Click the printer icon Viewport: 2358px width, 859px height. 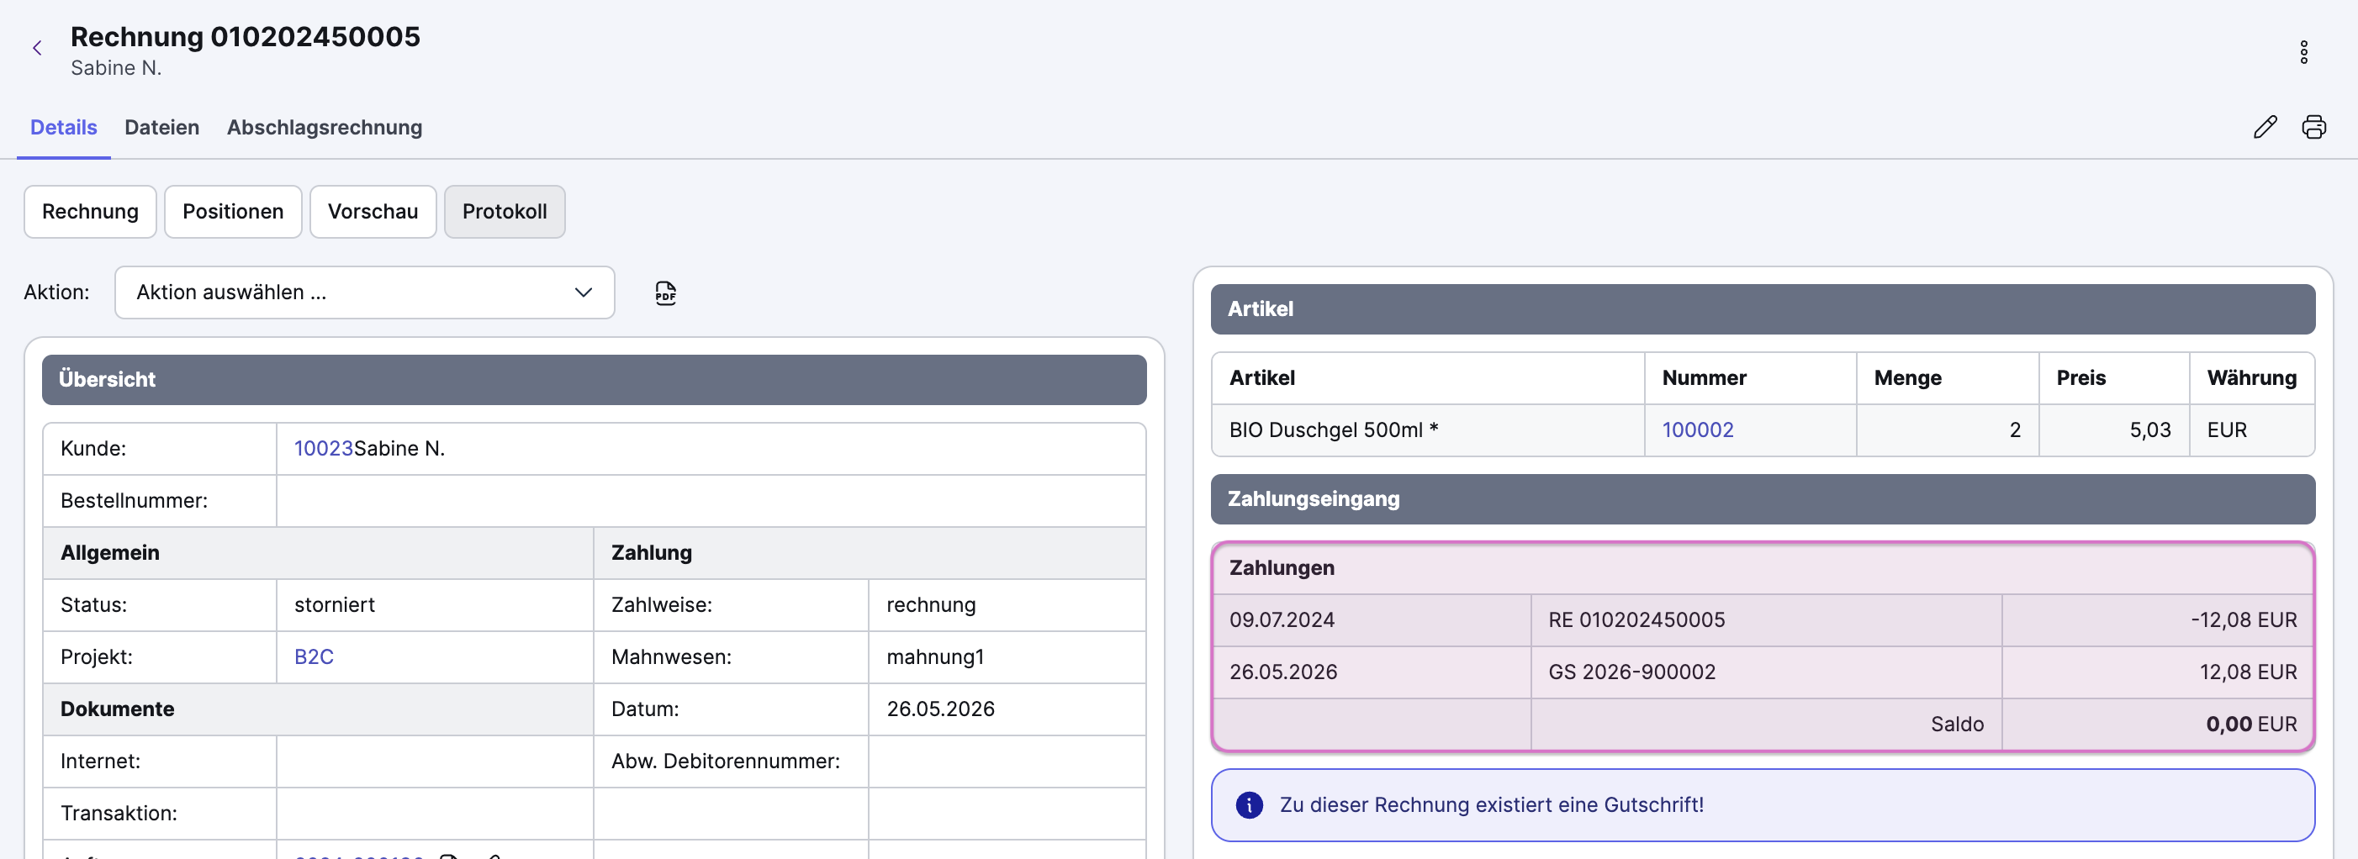coord(2313,127)
